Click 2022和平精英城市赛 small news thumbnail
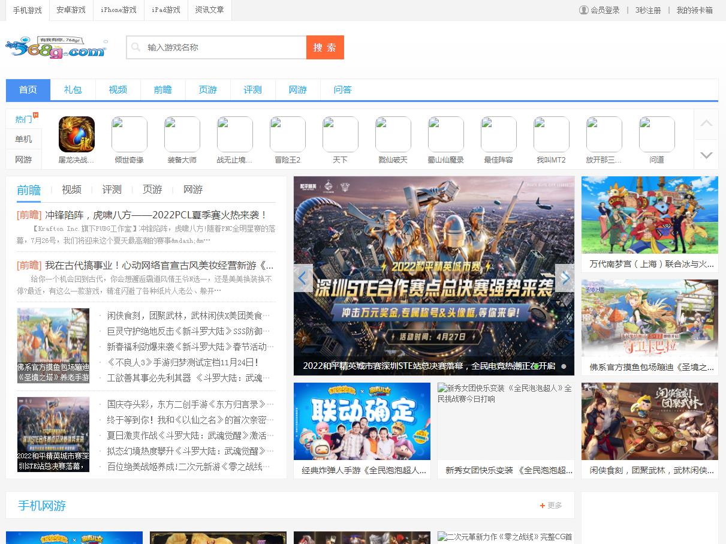 (x=53, y=434)
